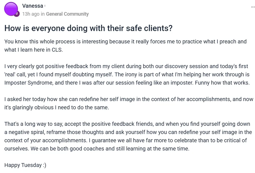The width and height of the screenshot is (255, 173).
Task: Open the General Community category link
Action: [67, 14]
